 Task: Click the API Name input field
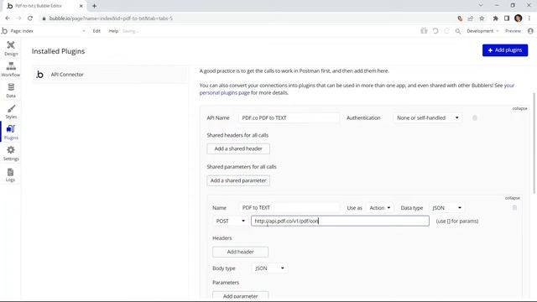tap(289, 117)
